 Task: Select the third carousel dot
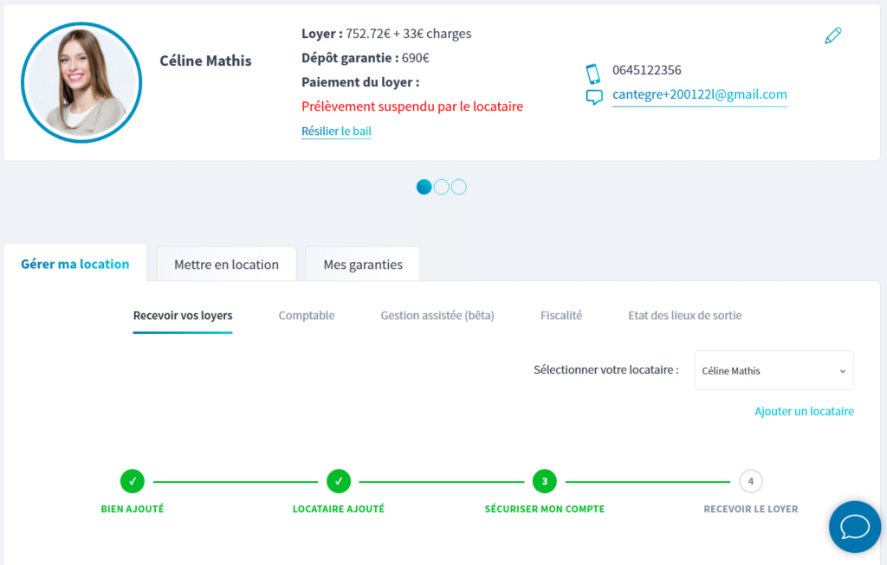(x=459, y=187)
